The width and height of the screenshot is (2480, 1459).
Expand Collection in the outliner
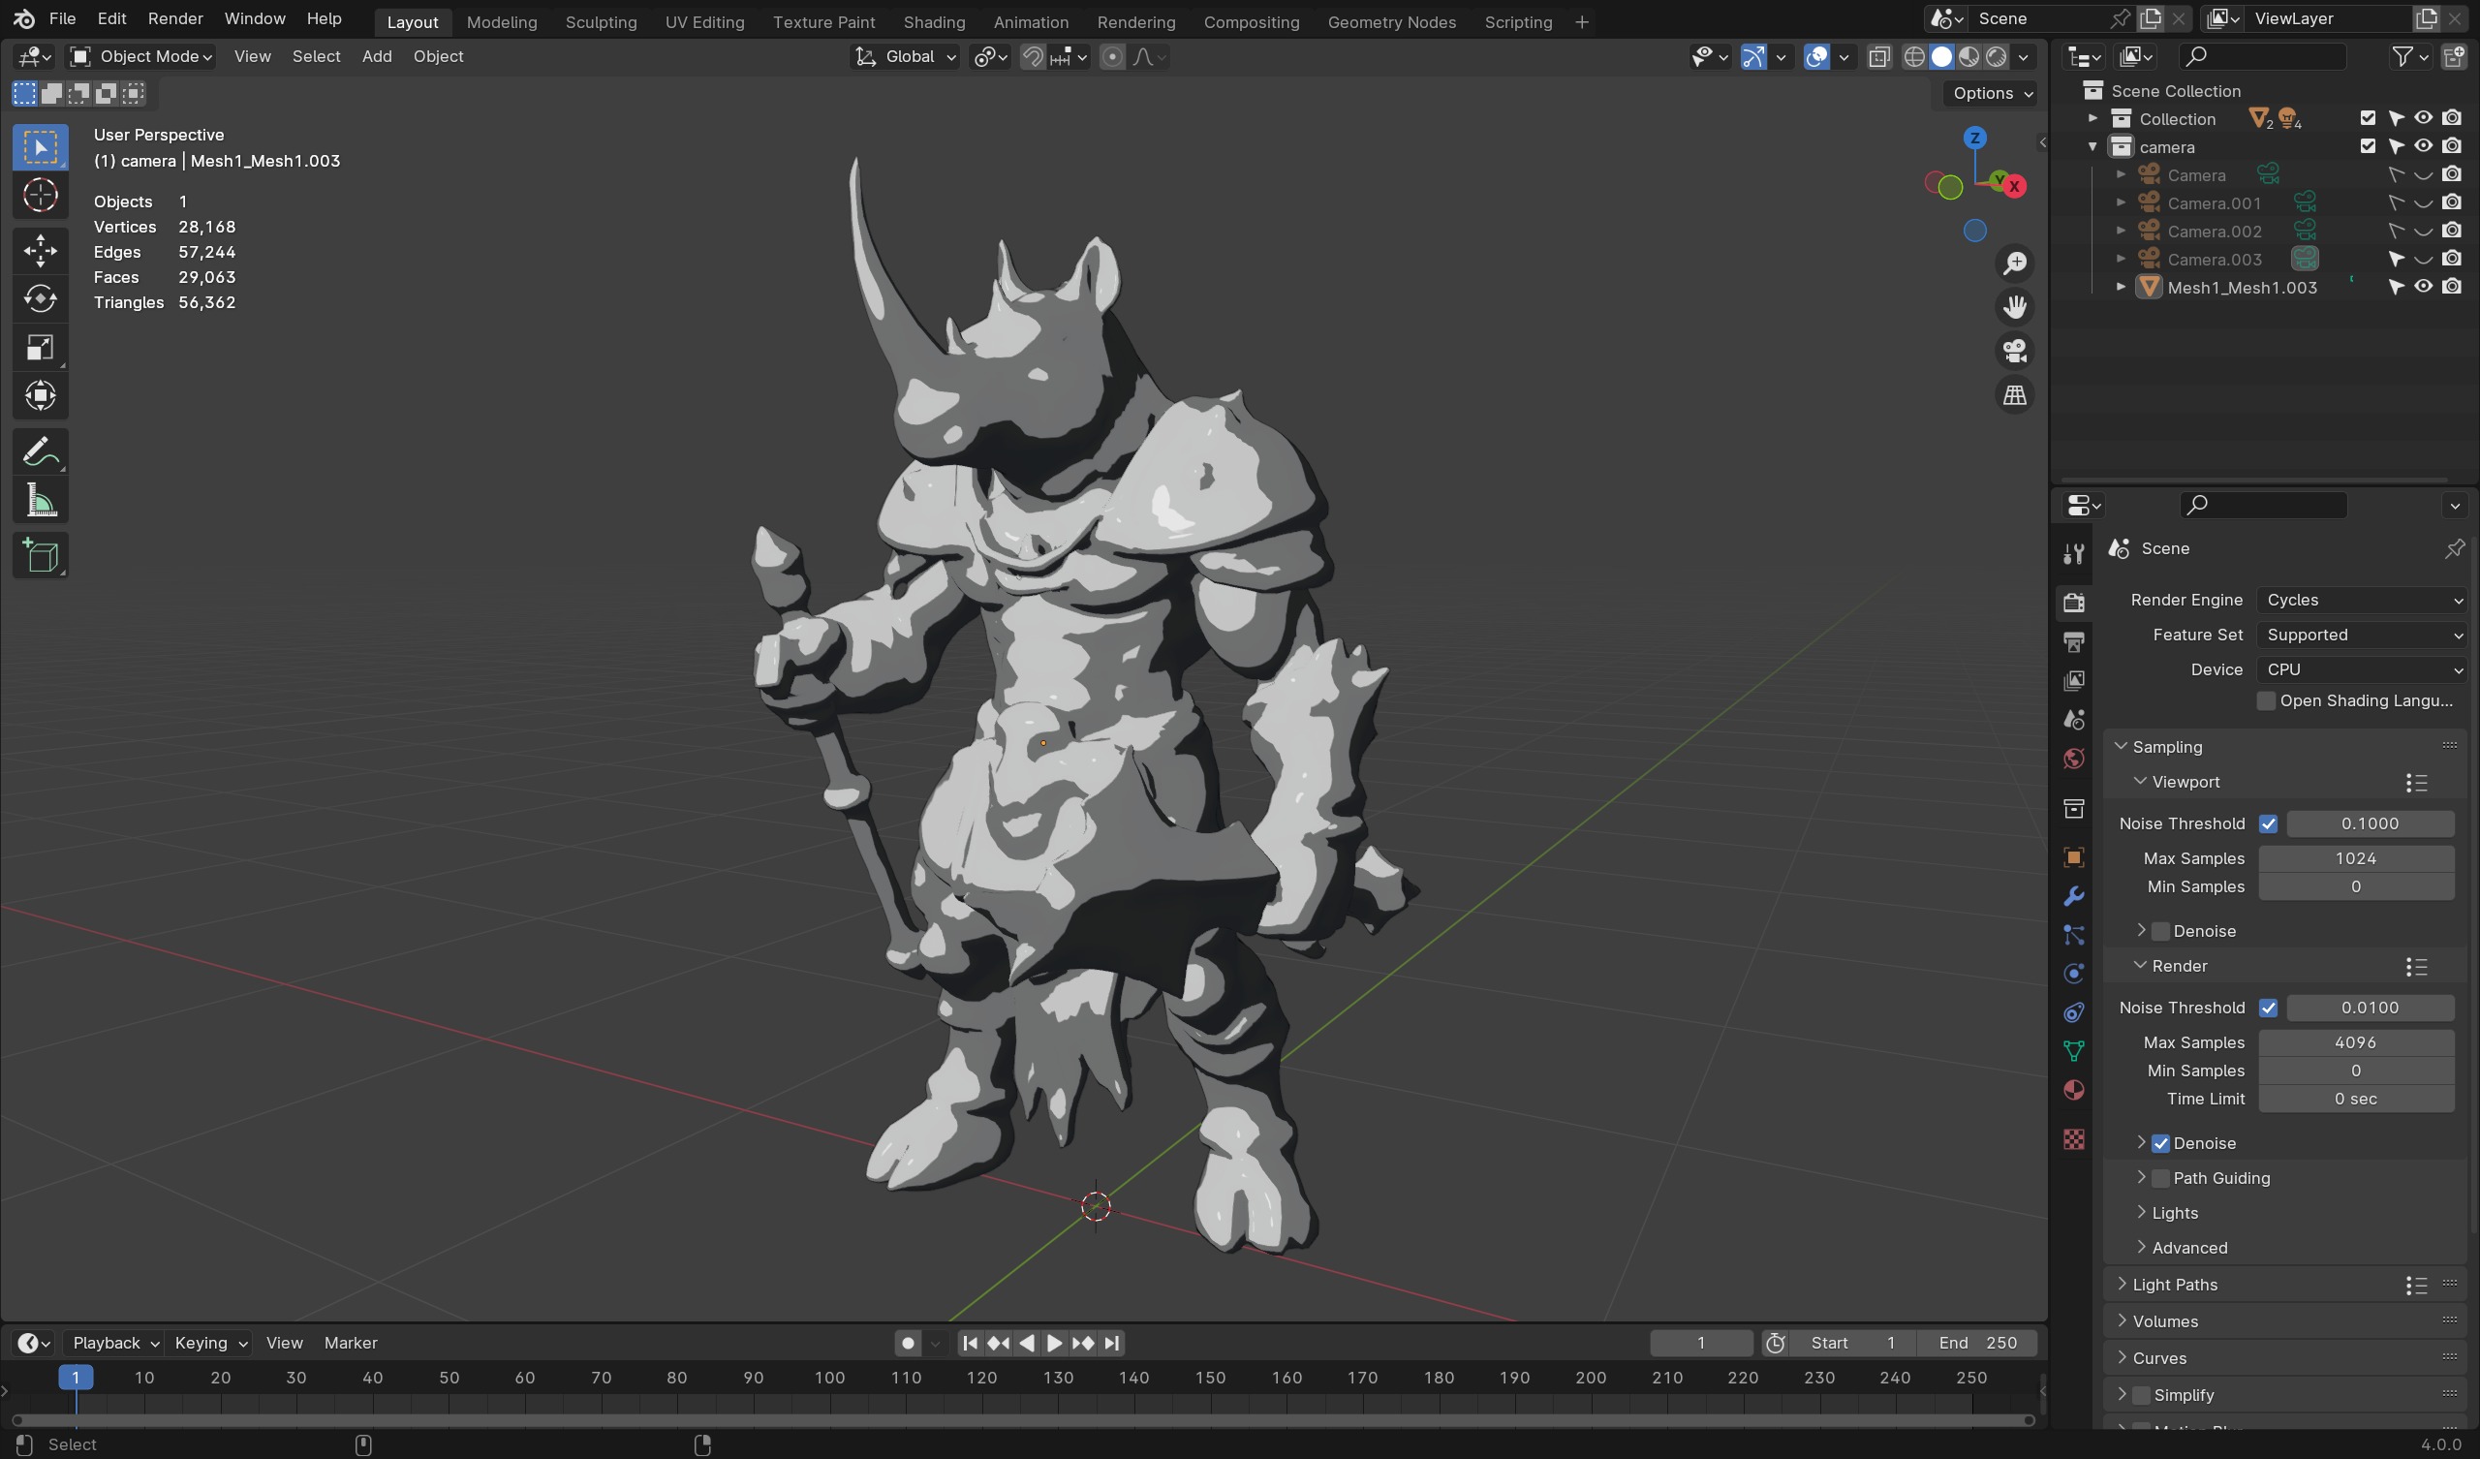point(2092,118)
